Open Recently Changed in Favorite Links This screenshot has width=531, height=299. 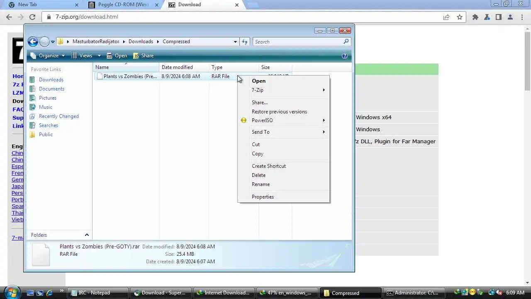58,116
